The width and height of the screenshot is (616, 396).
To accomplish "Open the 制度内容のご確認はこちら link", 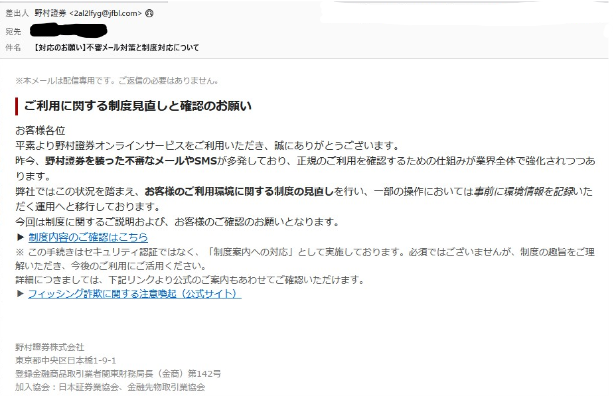I will tap(88, 237).
